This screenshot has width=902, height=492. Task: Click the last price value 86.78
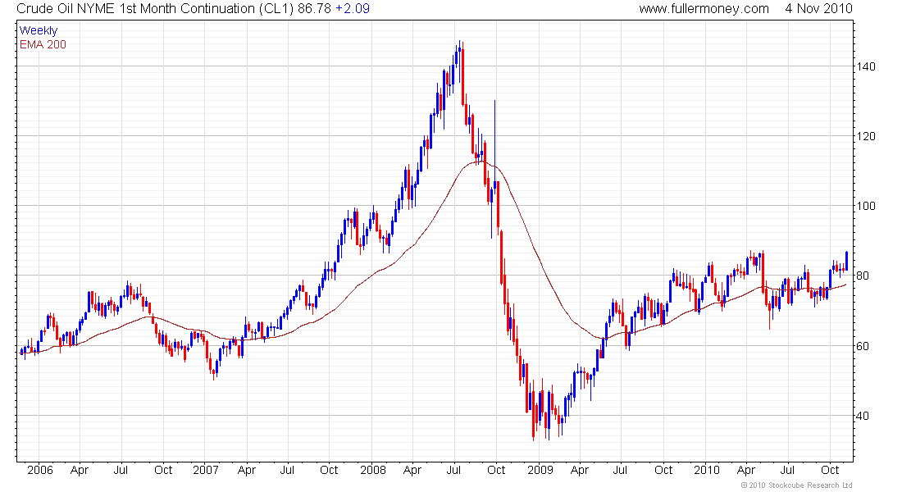315,9
